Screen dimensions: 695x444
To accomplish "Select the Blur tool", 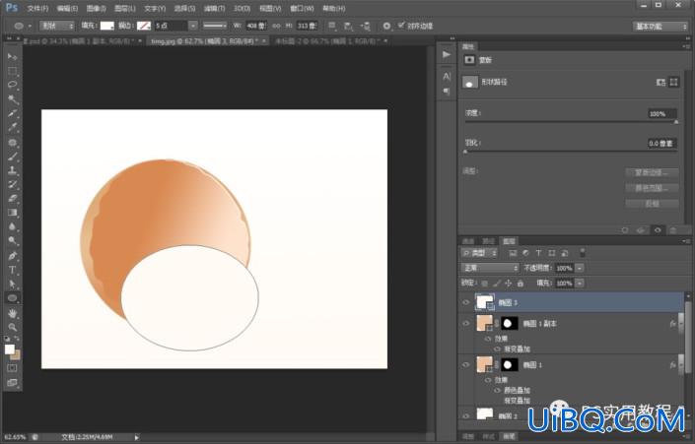I will 13,226.
